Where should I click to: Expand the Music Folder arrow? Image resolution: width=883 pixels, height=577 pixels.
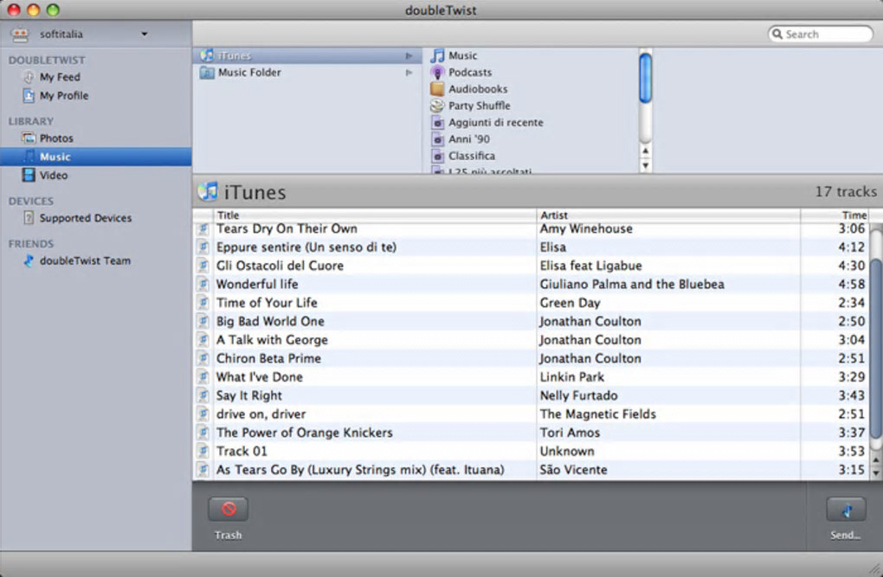409,73
